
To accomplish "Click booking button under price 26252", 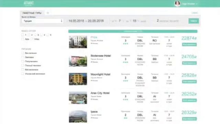I will pyautogui.click(x=189, y=100).
